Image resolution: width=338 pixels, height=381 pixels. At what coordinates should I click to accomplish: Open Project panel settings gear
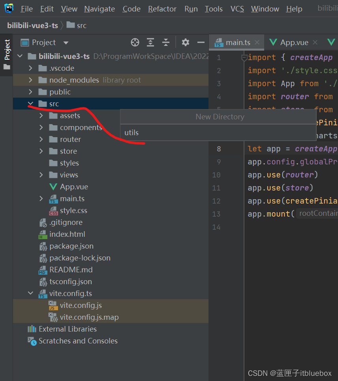(186, 43)
